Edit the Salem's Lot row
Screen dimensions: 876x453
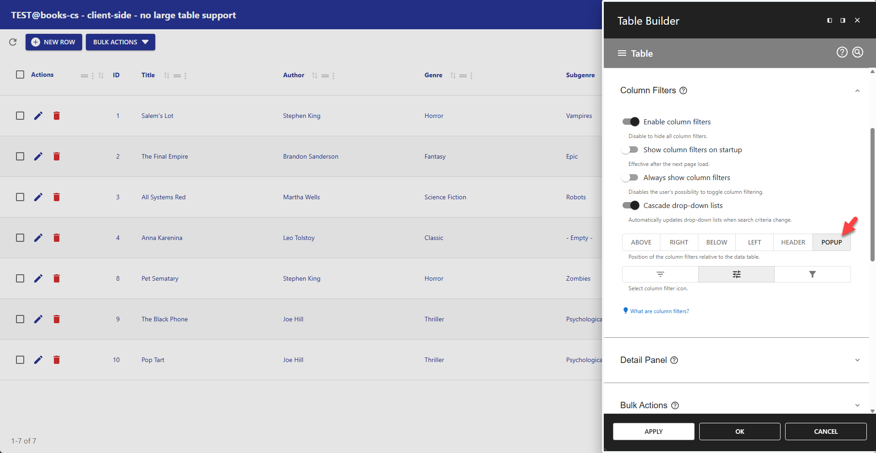point(38,116)
